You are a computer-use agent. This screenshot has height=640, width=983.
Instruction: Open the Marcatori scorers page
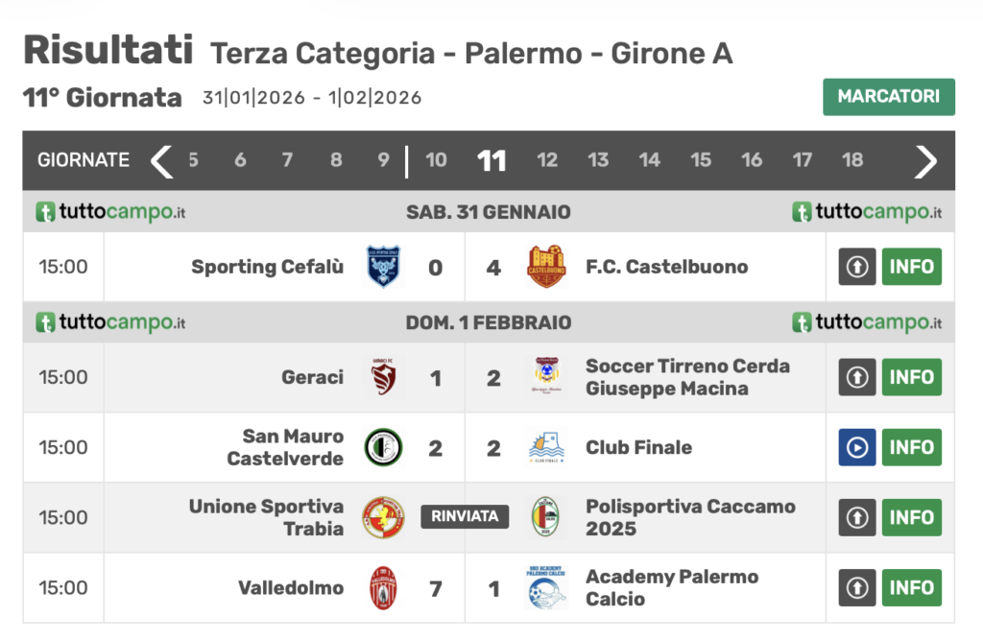click(888, 97)
